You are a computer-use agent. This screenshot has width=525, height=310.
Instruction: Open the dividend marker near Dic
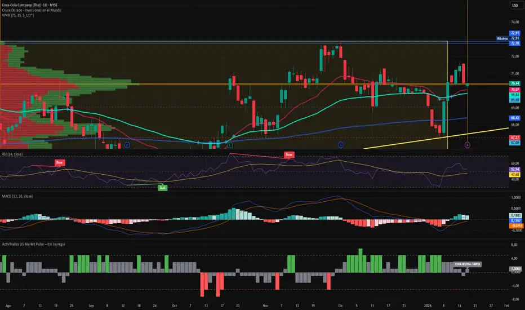pos(340,145)
